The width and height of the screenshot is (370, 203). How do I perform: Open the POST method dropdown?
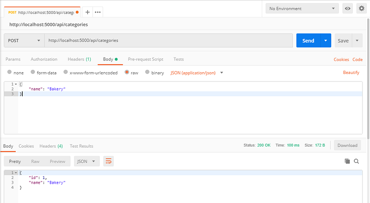pos(24,41)
